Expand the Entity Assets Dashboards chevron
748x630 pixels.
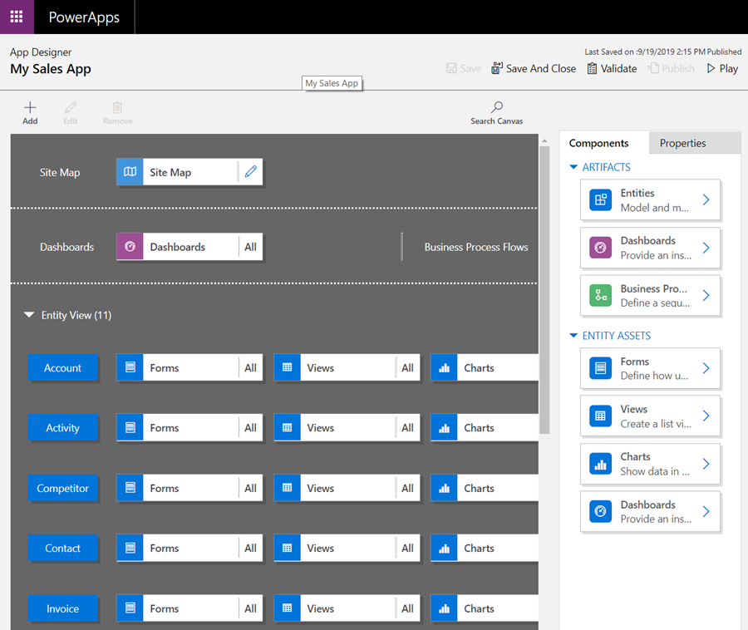click(x=706, y=511)
